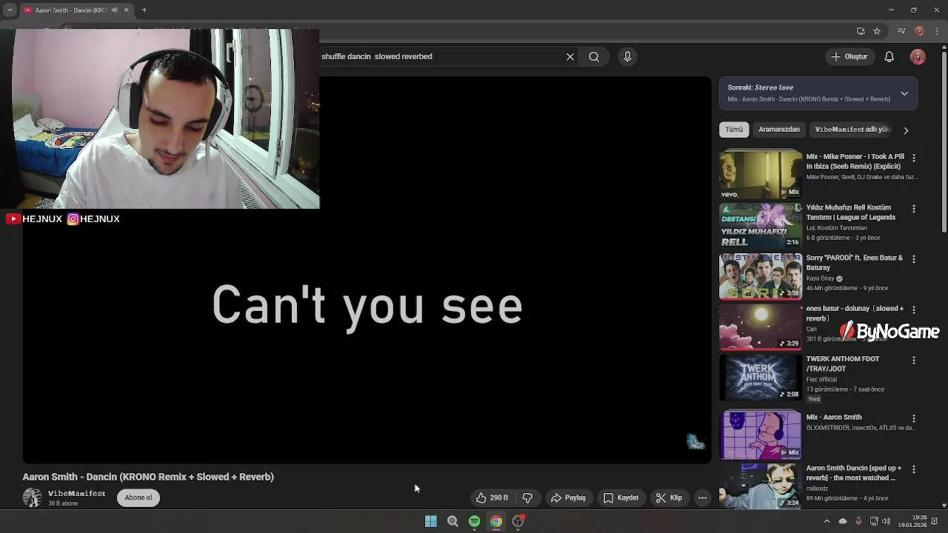This screenshot has width=948, height=533.
Task: Open TWERK ANTHOM FDOT title link
Action: click(x=843, y=363)
